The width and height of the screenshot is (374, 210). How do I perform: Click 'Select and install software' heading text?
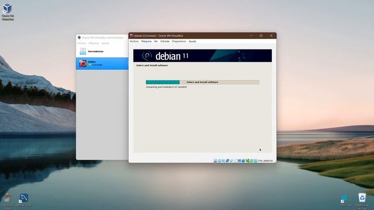tap(152, 65)
